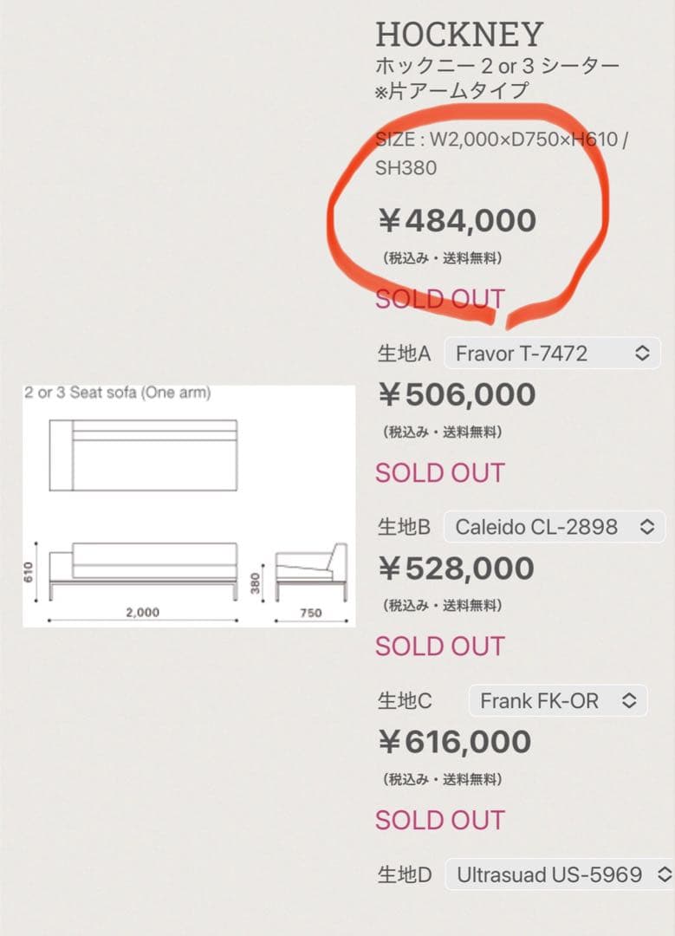Expand the Caleido CL-2898 fabric selector
Screen dimensions: 675x936
[x=554, y=527]
